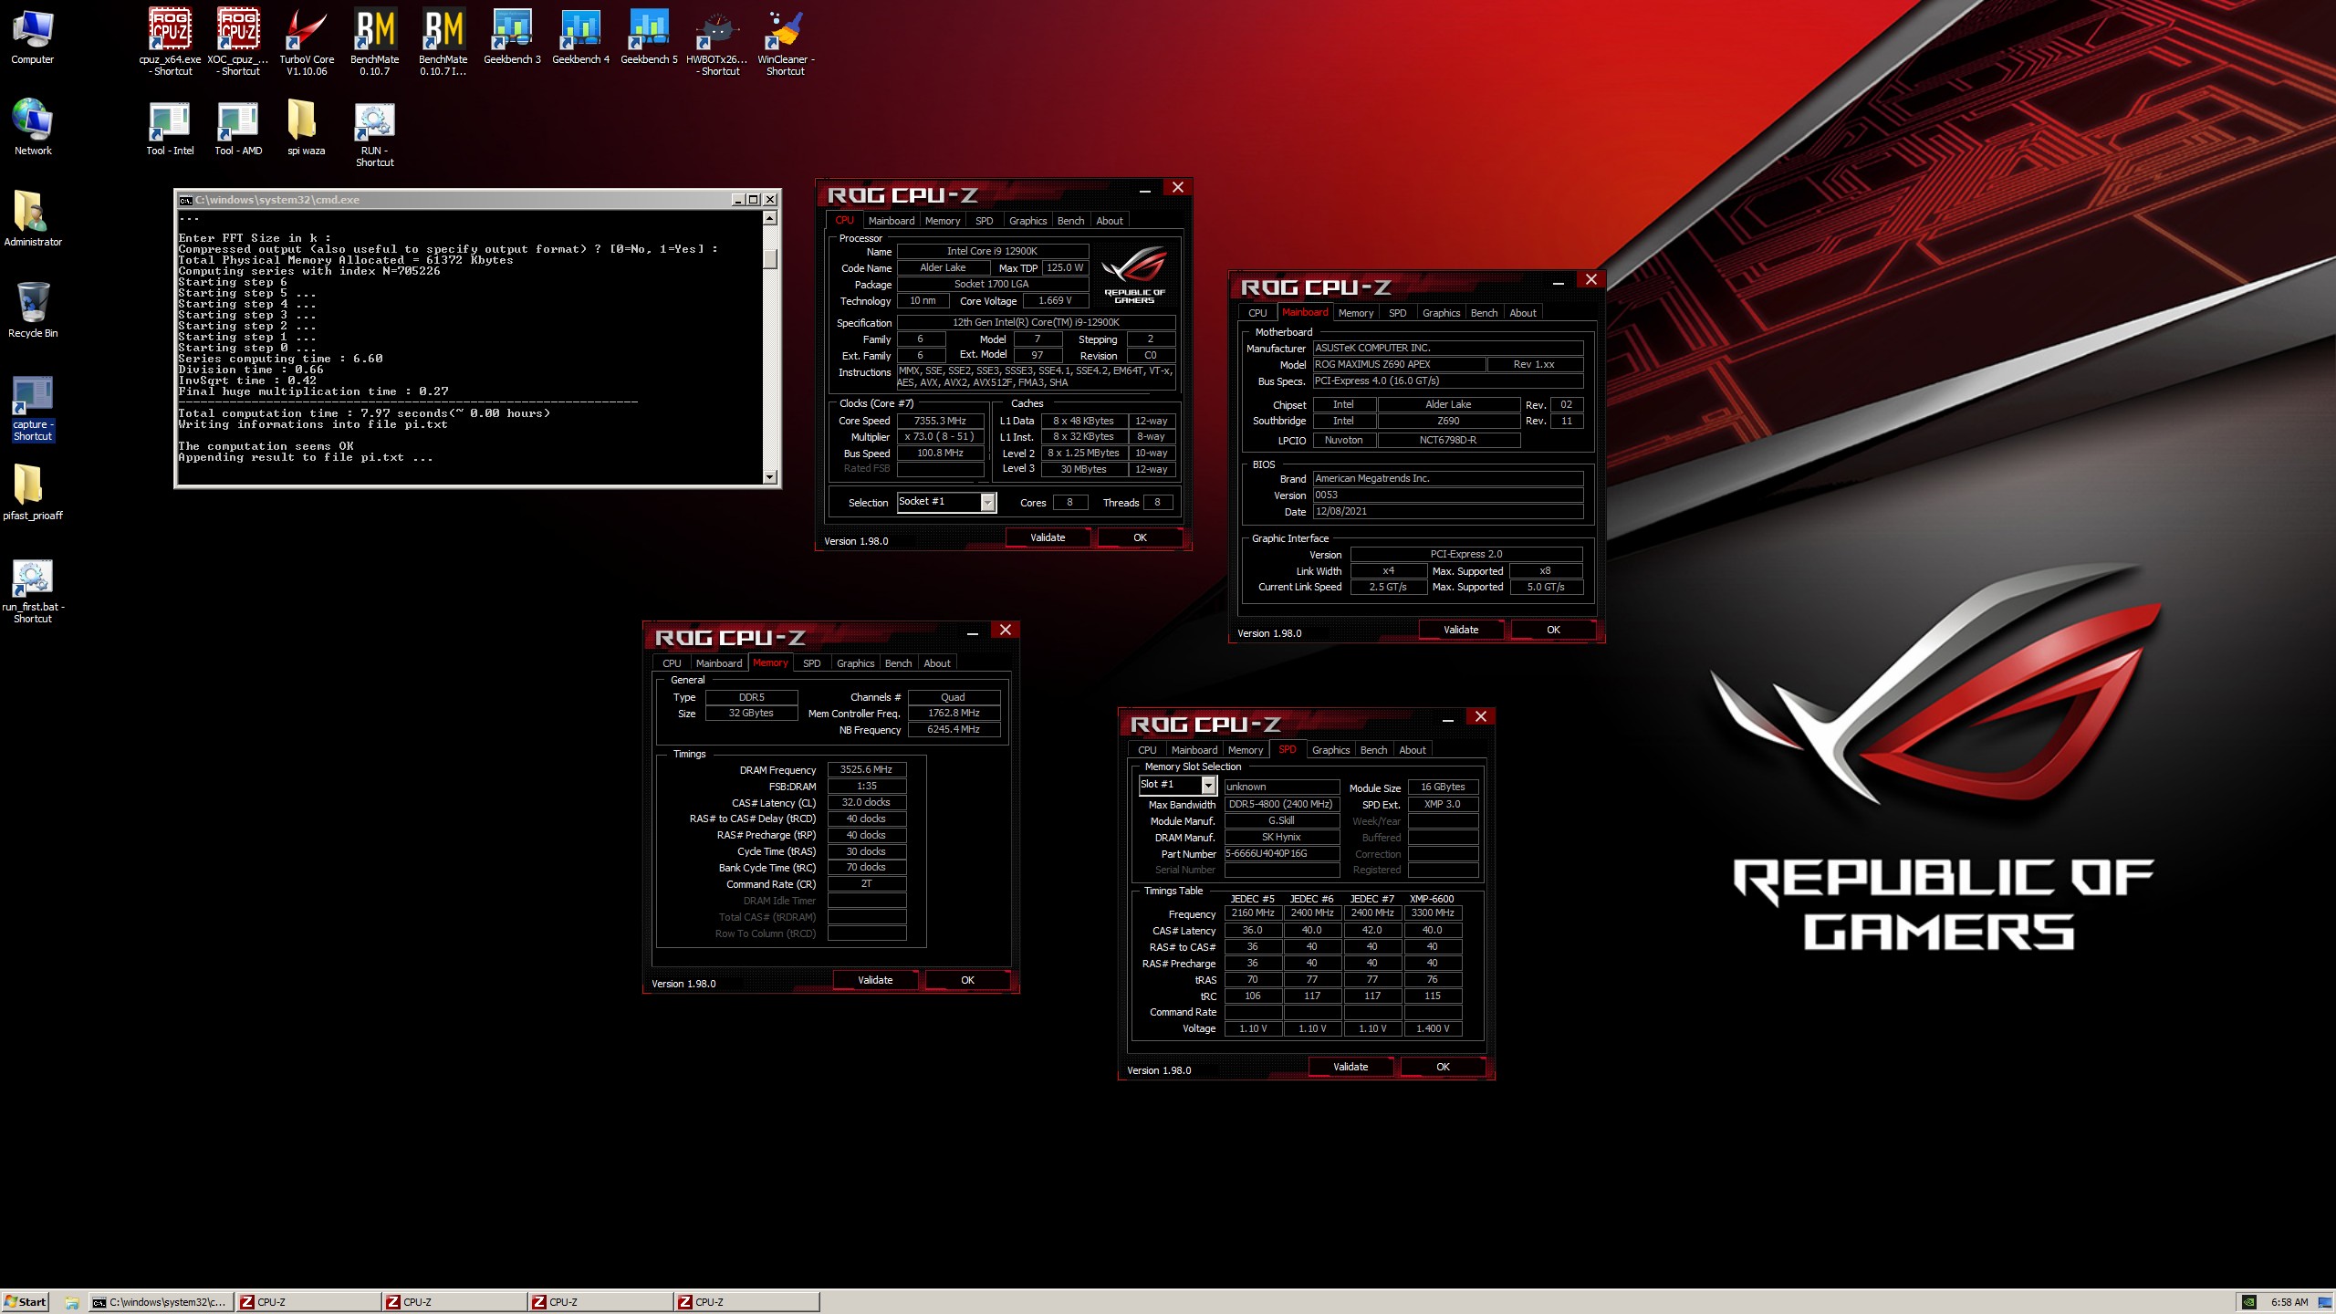Launch BenchMate 0.10.7 icon
2336x1314 pixels.
(375, 41)
